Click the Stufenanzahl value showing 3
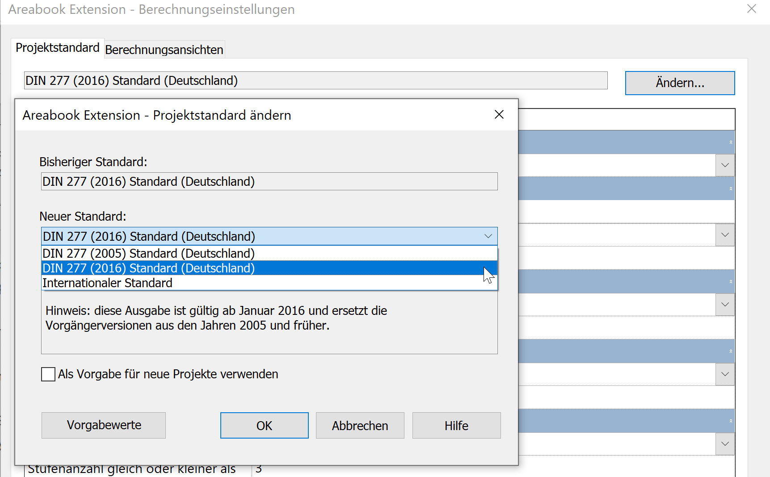Viewport: 770px width, 477px height. pyautogui.click(x=259, y=468)
